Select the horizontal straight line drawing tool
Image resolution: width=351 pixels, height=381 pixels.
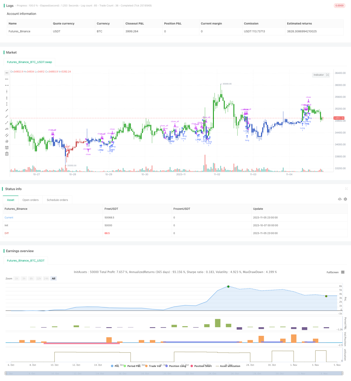pos(7,73)
